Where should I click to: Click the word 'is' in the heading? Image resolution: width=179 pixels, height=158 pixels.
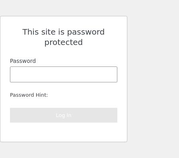pyautogui.click(x=61, y=32)
